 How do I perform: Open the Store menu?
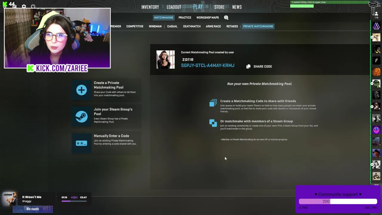(x=219, y=7)
